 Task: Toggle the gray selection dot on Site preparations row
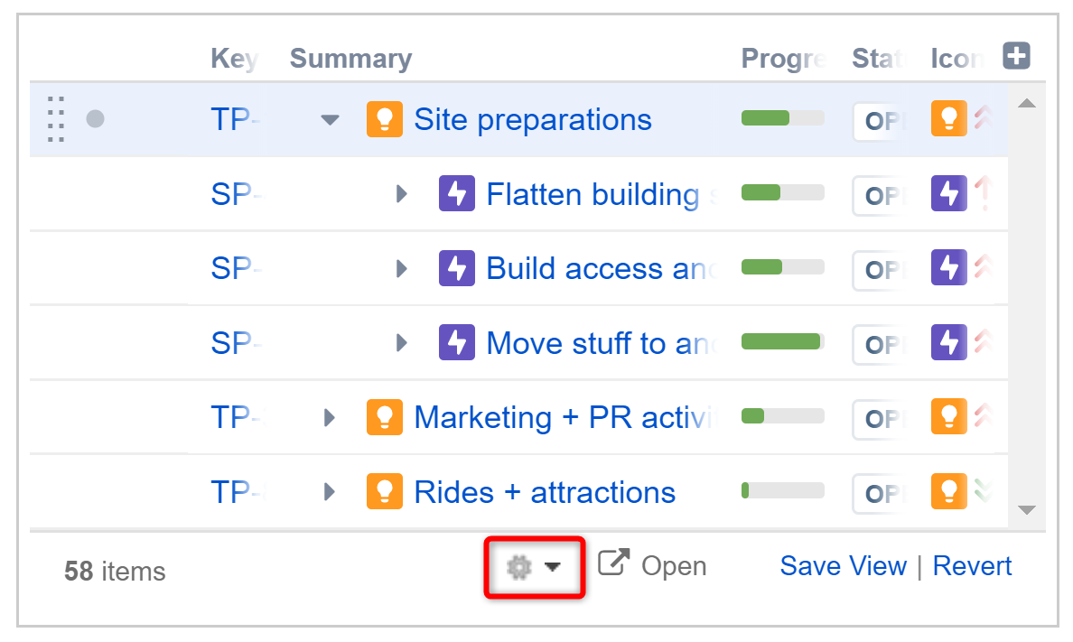point(95,119)
